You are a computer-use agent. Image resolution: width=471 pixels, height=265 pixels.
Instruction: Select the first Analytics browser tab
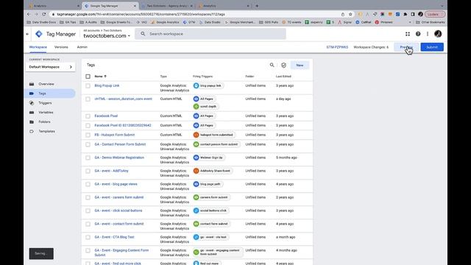click(54, 6)
